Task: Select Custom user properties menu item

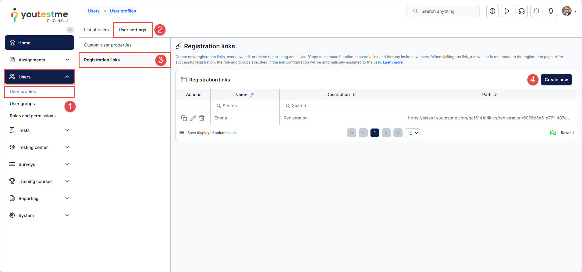Action: click(x=108, y=45)
